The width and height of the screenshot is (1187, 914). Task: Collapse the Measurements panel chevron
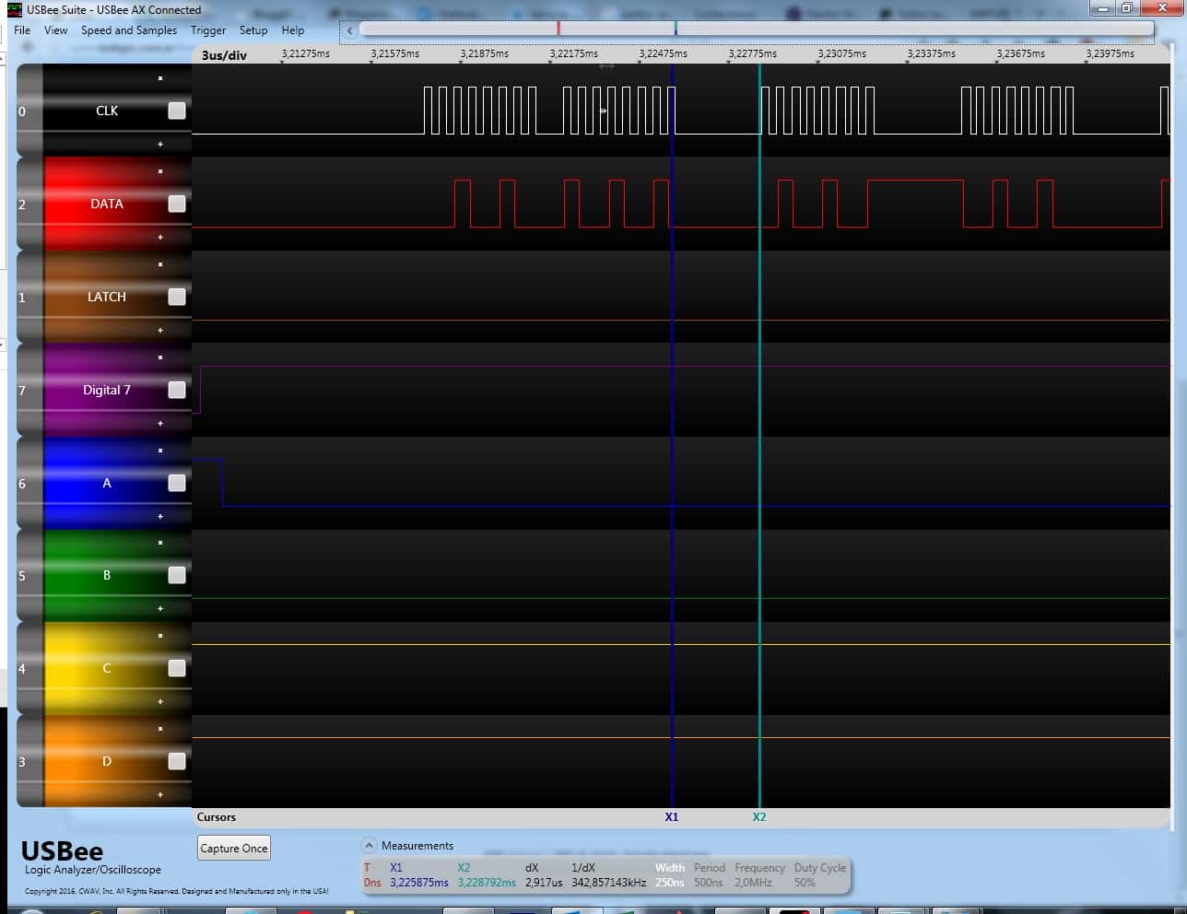pyautogui.click(x=369, y=846)
